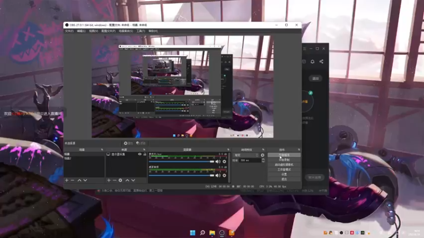
Task: Toggle visibility eye of 显示器采集 source
Action: [140, 154]
